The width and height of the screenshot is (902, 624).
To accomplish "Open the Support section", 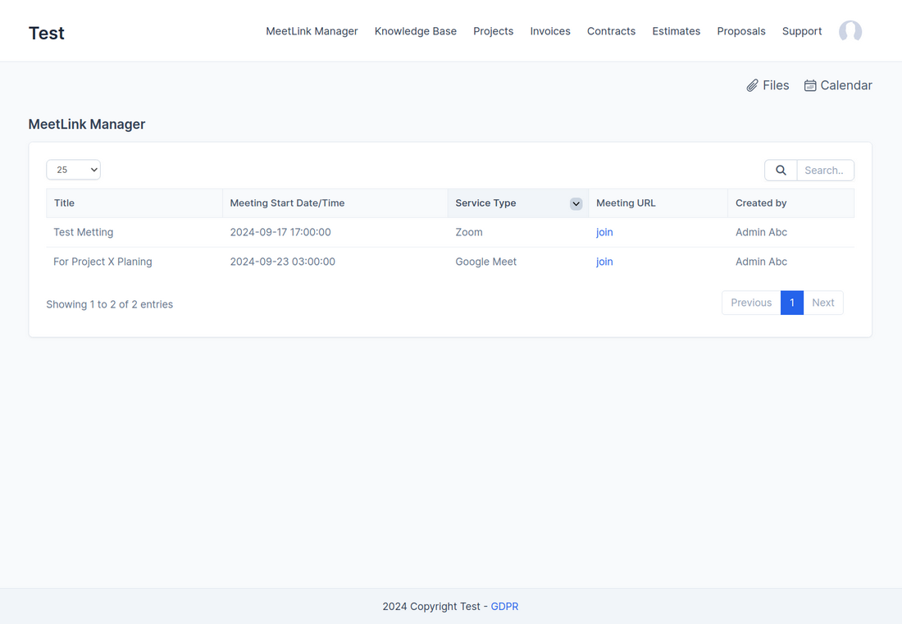I will pyautogui.click(x=801, y=31).
